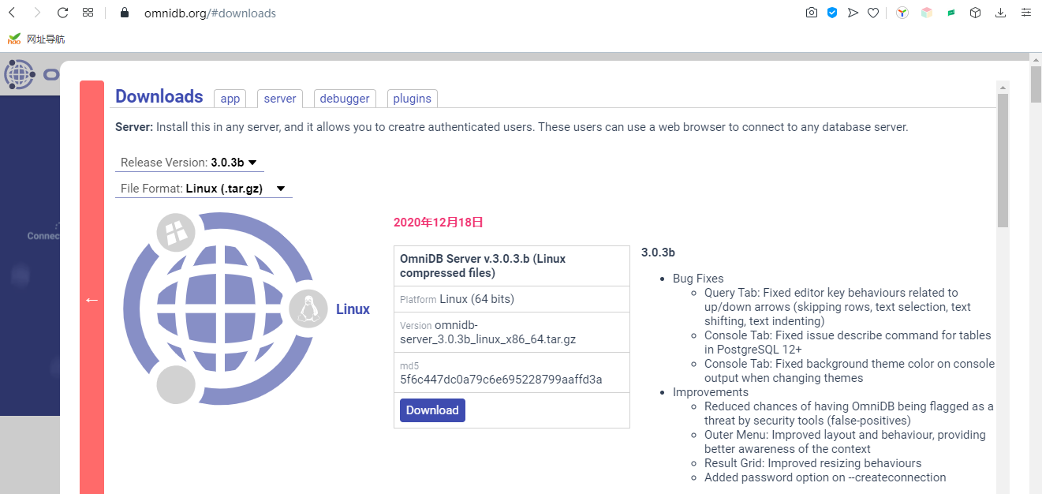
Task: Click the Query Tab editor key fix note
Action: pyautogui.click(x=838, y=307)
